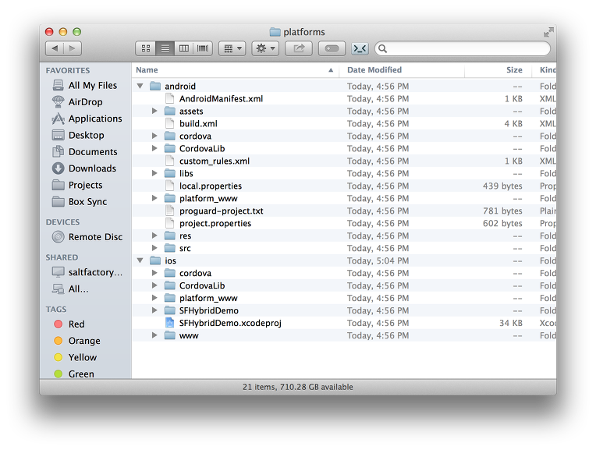
Task: Toggle list view button in toolbar
Action: point(165,48)
